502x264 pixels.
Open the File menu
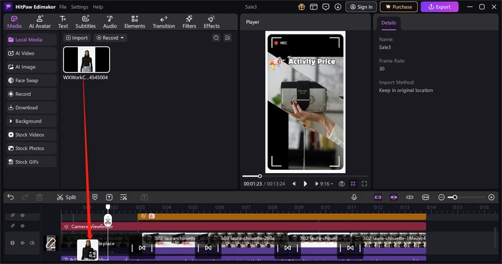coord(63,7)
